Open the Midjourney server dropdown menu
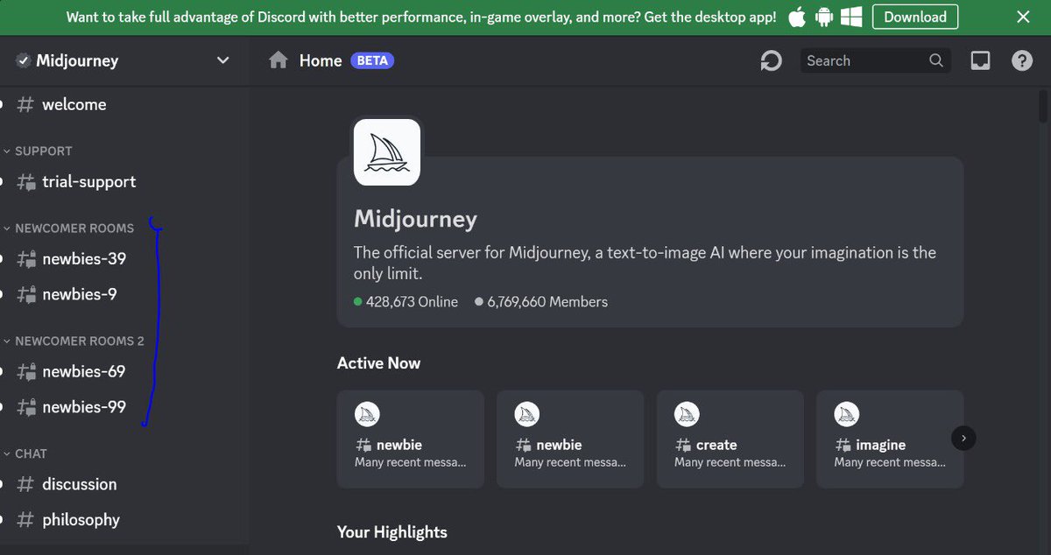Image resolution: width=1051 pixels, height=555 pixels. click(x=222, y=60)
